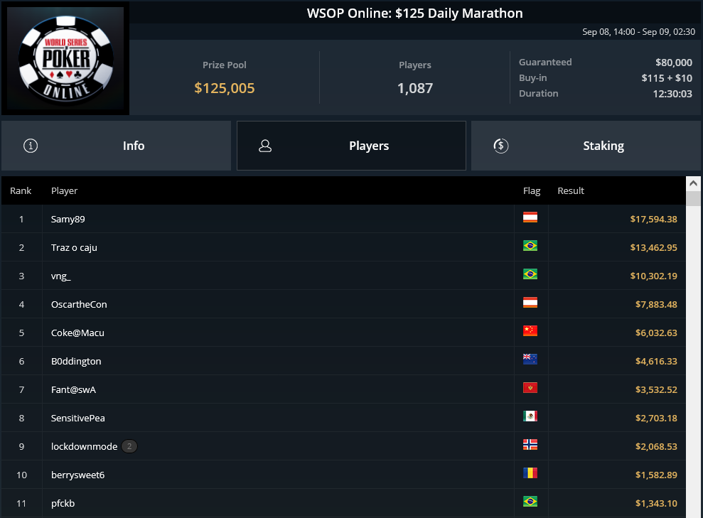Click the guaranteed value $80,000
Viewport: 703px width, 518px height.
click(673, 63)
